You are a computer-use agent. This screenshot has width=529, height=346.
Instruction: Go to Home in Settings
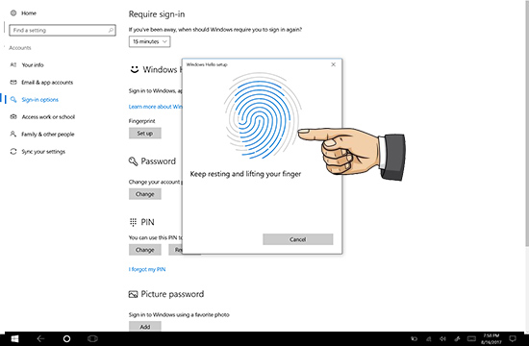(29, 13)
